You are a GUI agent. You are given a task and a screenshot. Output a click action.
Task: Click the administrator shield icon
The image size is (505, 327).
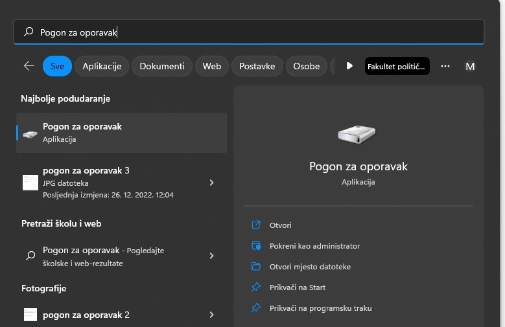pos(256,245)
